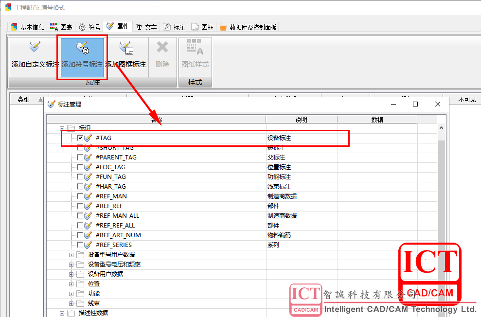Viewport: 481px width, 317px height.
Task: Click the pencil icon beside #PARENT_TAG
Action: click(88, 157)
